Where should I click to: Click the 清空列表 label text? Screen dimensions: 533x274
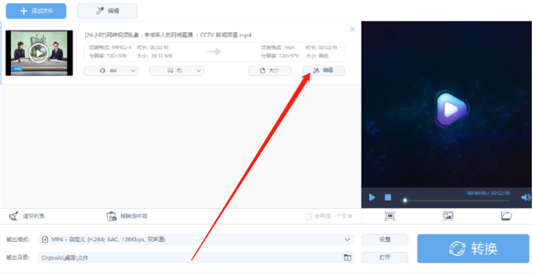click(x=34, y=216)
